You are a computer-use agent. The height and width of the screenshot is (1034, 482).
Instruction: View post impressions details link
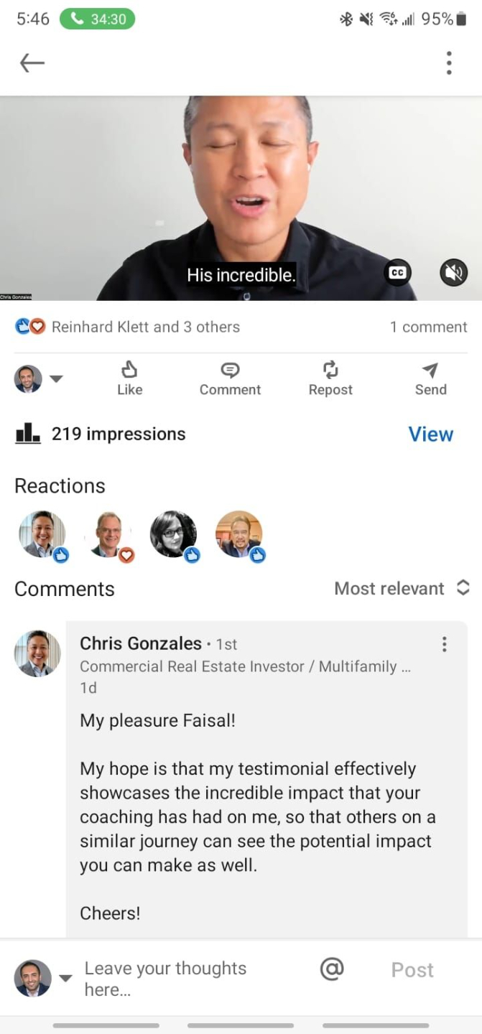coord(430,434)
